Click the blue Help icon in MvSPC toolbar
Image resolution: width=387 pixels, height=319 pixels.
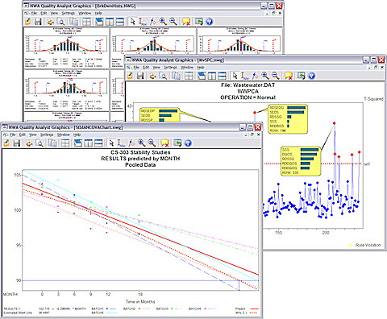click(x=311, y=76)
